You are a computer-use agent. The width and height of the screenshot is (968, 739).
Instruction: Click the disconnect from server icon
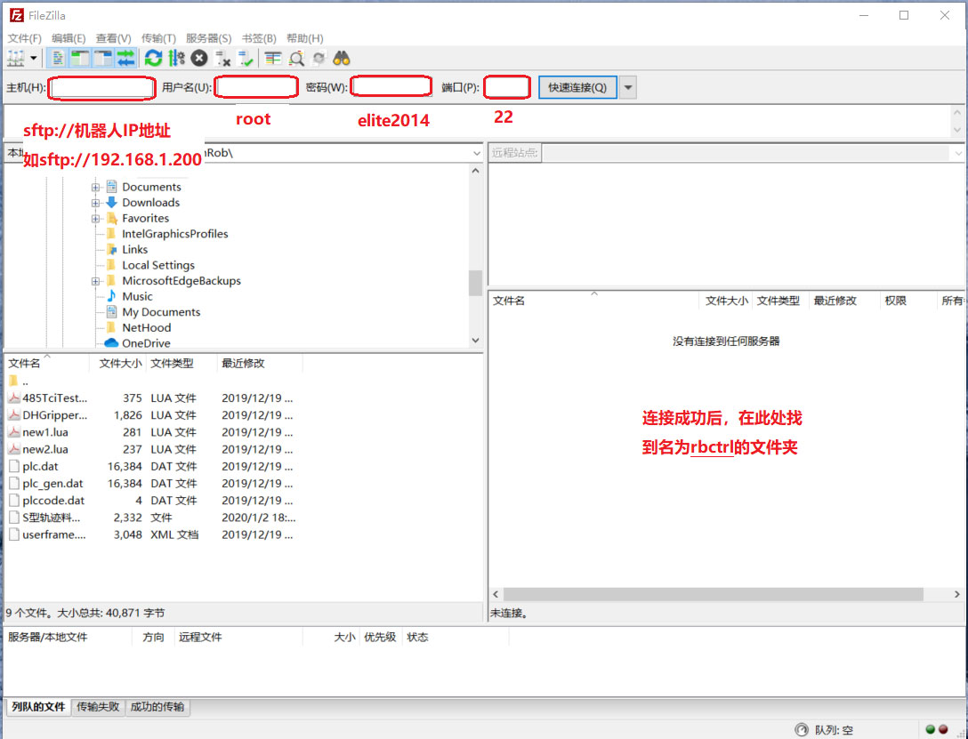tap(223, 59)
